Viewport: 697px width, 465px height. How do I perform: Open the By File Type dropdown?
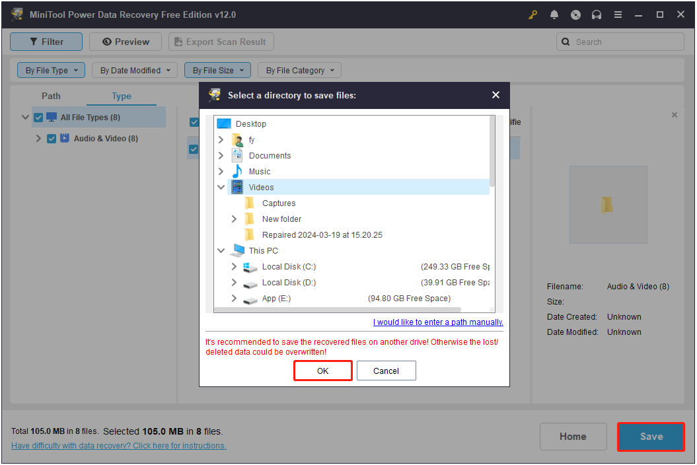coord(51,70)
